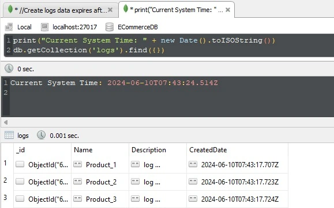The height and width of the screenshot is (208, 334).
Task: Click the Current System Time output line
Action: [x=114, y=83]
